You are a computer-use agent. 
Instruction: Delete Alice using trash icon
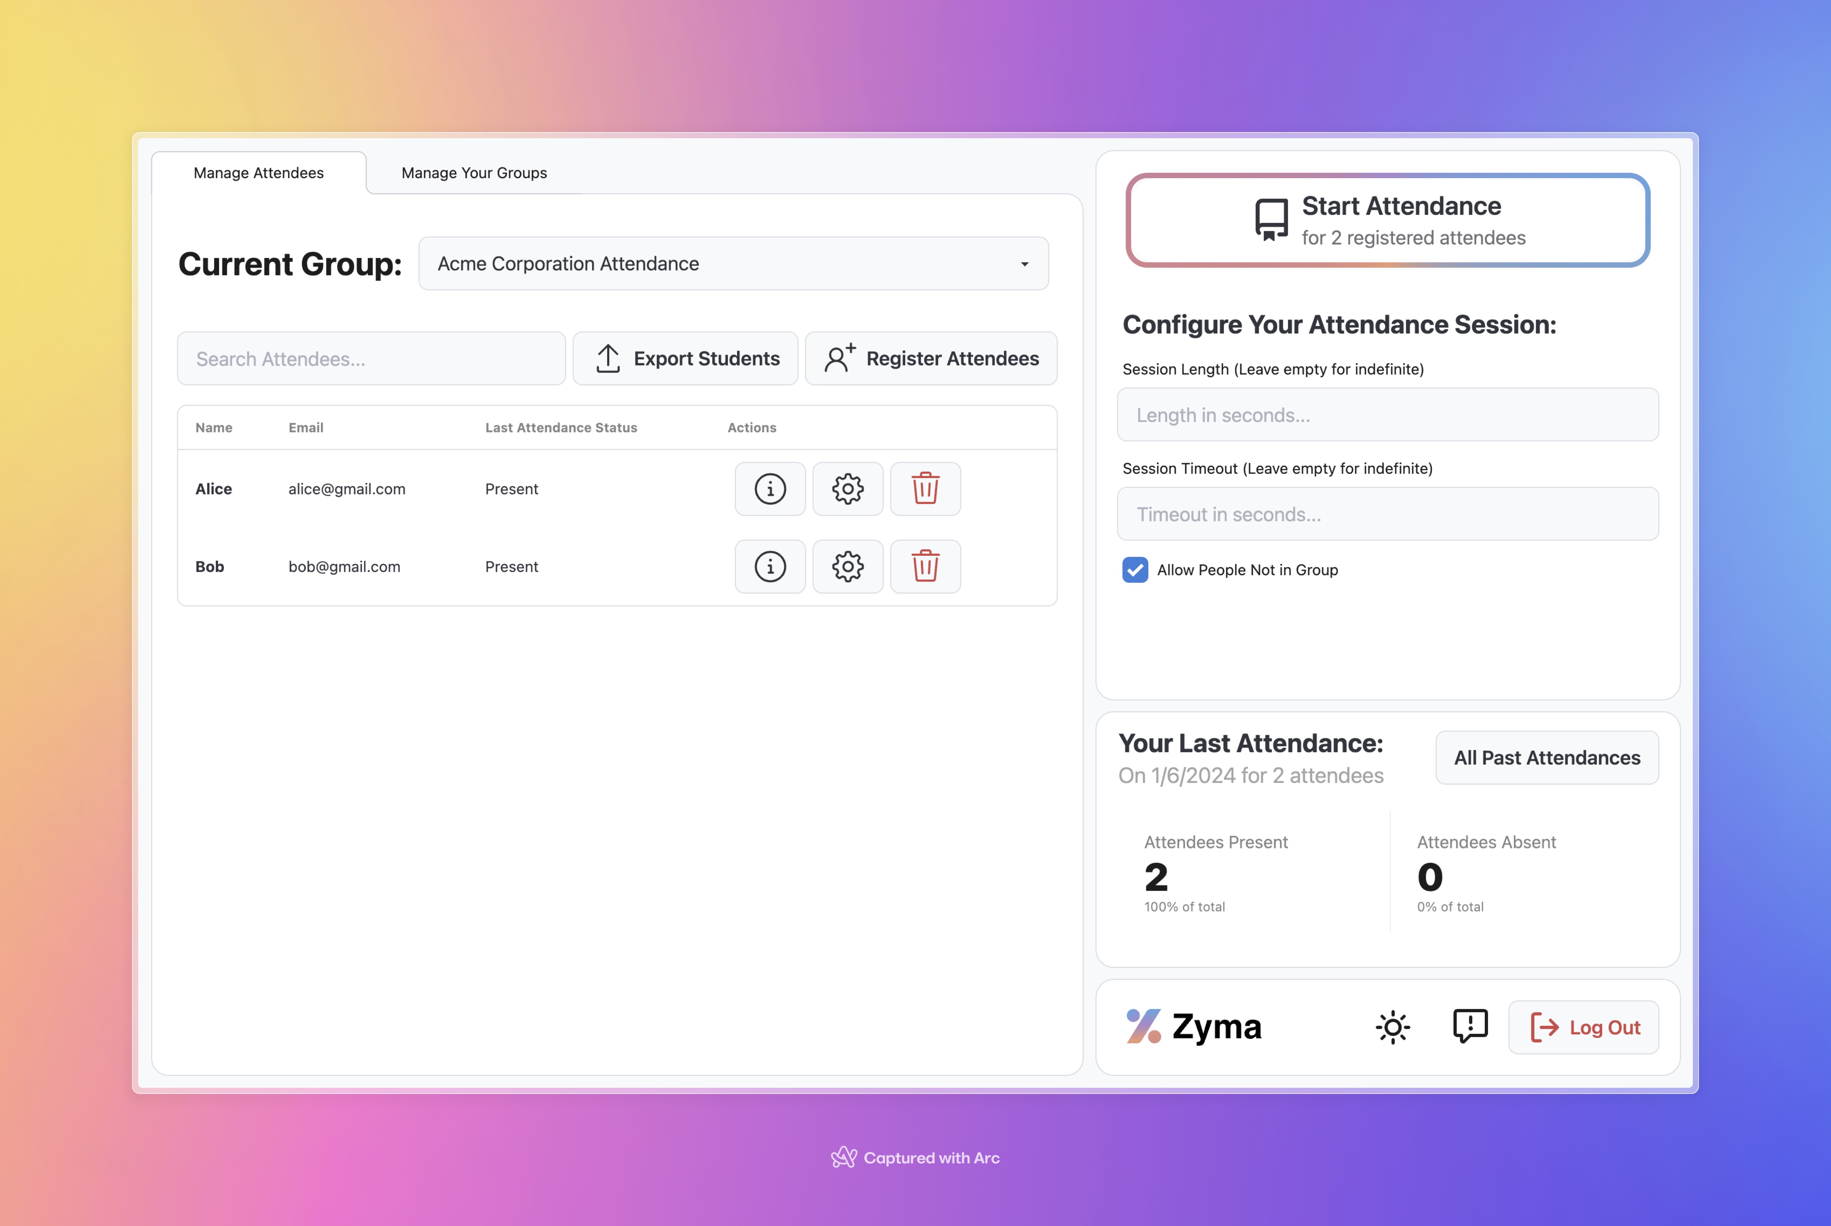pyautogui.click(x=925, y=489)
